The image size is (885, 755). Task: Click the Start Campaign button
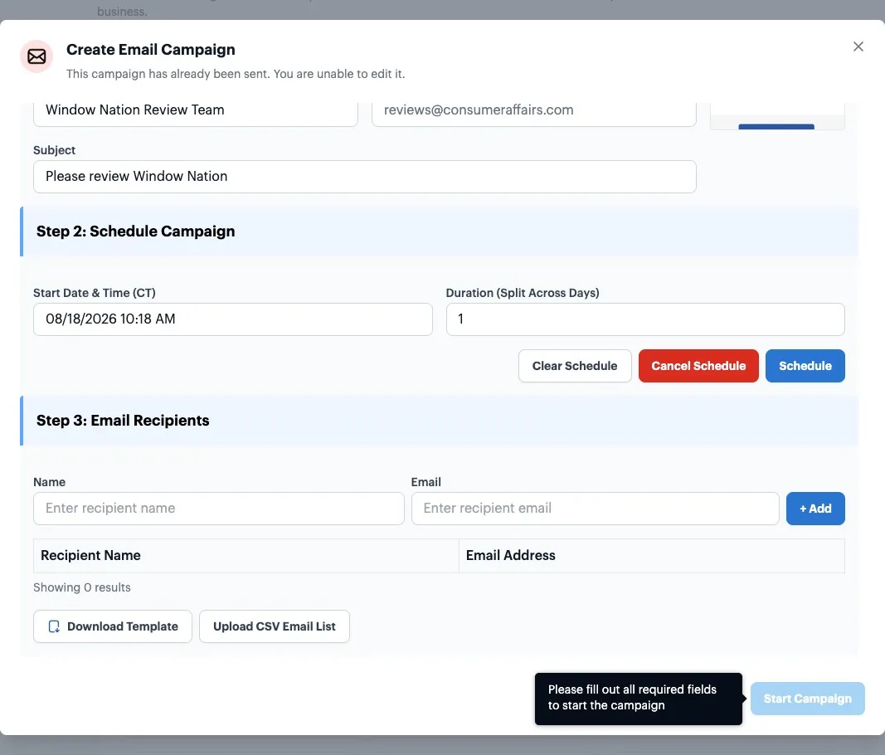(x=807, y=699)
